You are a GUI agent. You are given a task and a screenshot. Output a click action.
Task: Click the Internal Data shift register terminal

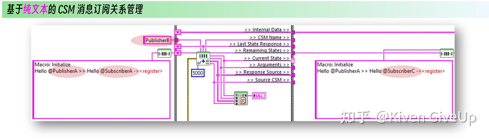pos(178,32)
